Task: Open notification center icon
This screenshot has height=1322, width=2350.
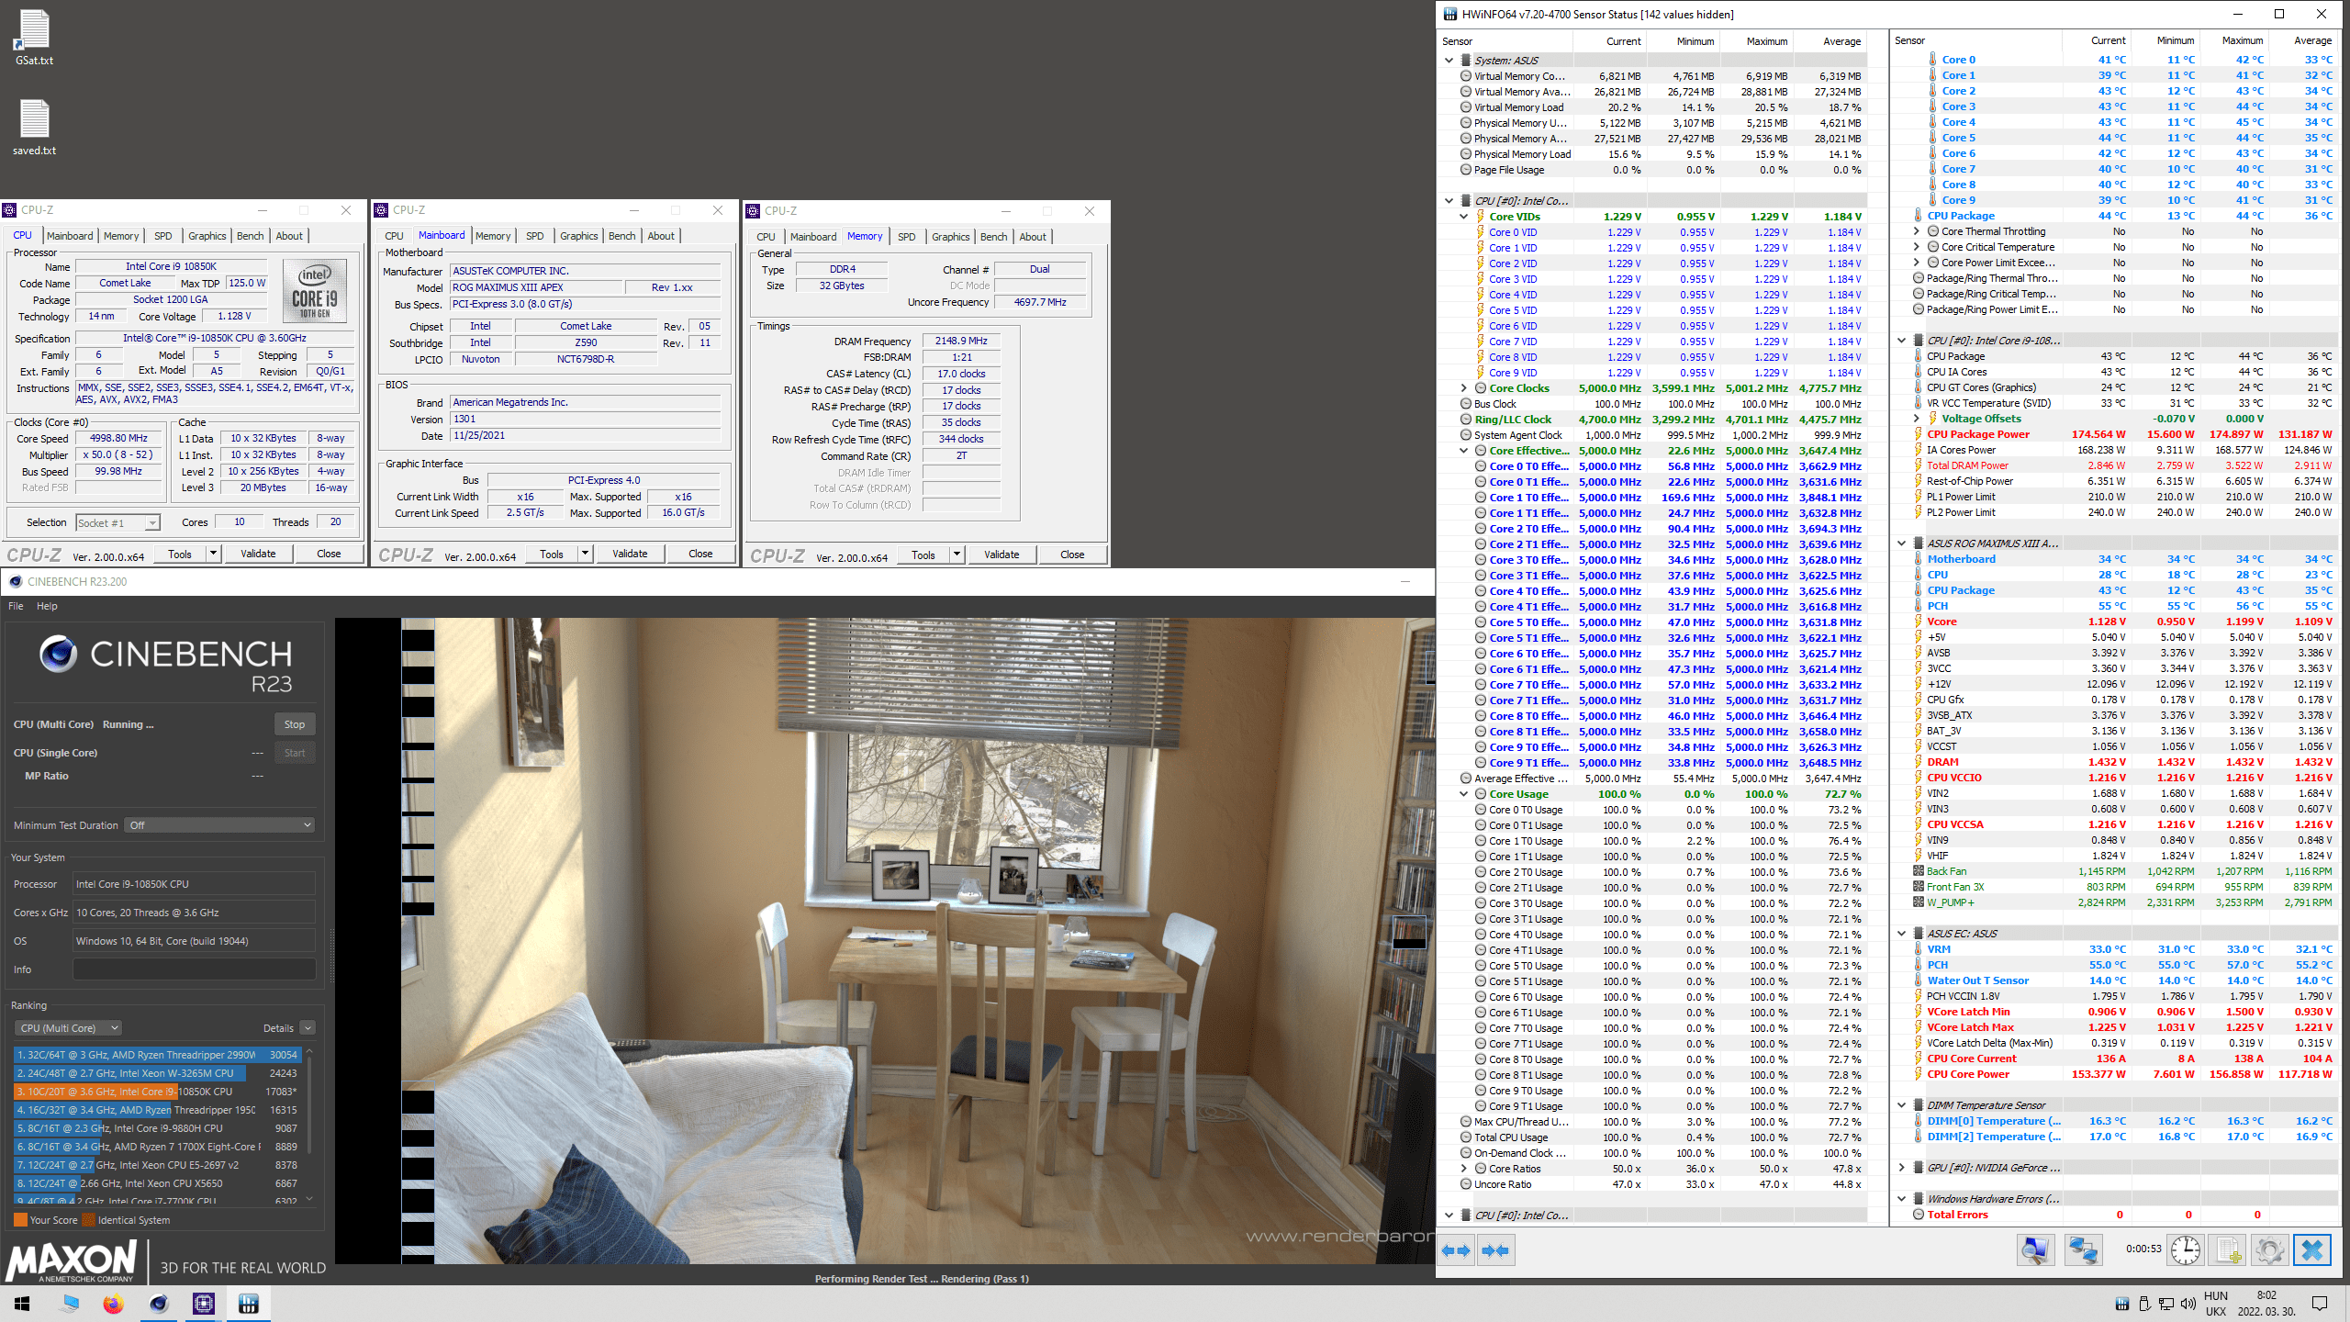Action: click(2320, 1304)
